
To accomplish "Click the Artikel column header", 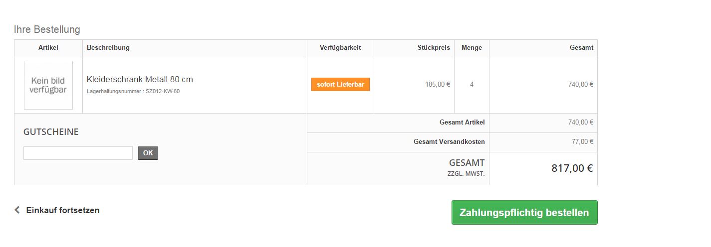I will pyautogui.click(x=48, y=48).
